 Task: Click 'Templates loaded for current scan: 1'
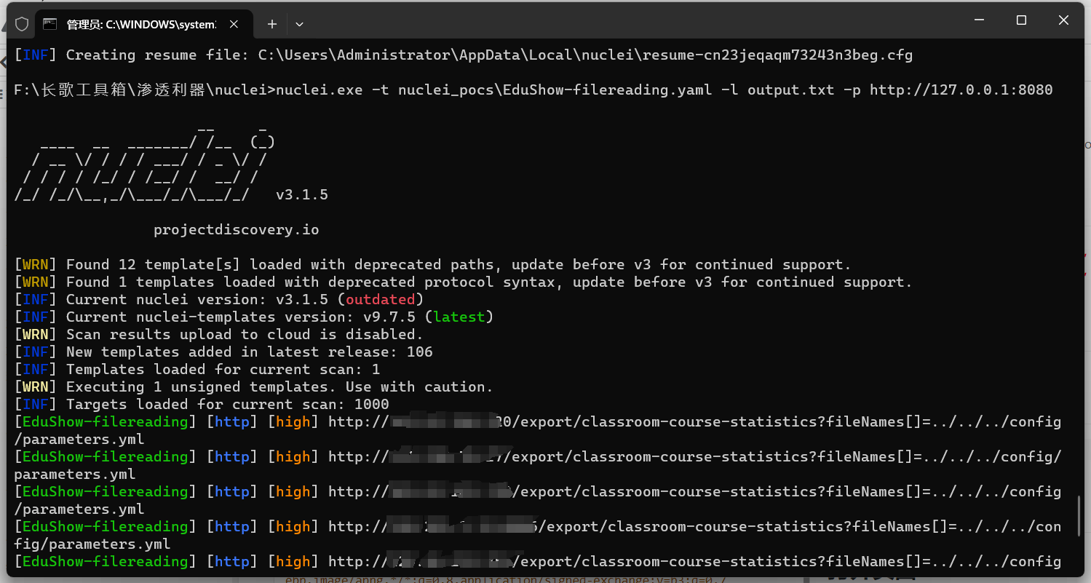pos(197,369)
